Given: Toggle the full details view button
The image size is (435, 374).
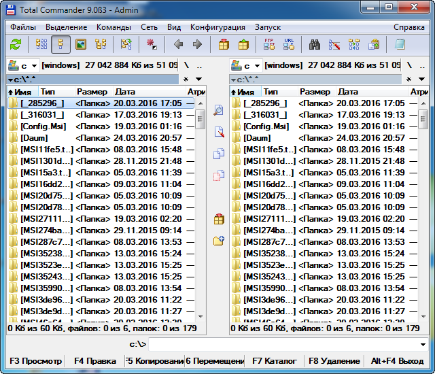Looking at the screenshot, I should pos(61,45).
